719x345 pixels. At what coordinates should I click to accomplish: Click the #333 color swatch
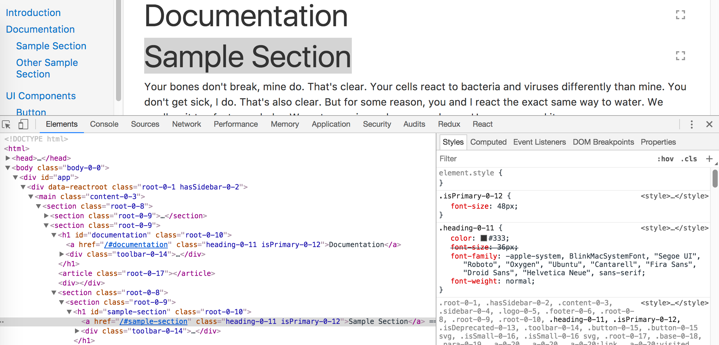click(484, 238)
